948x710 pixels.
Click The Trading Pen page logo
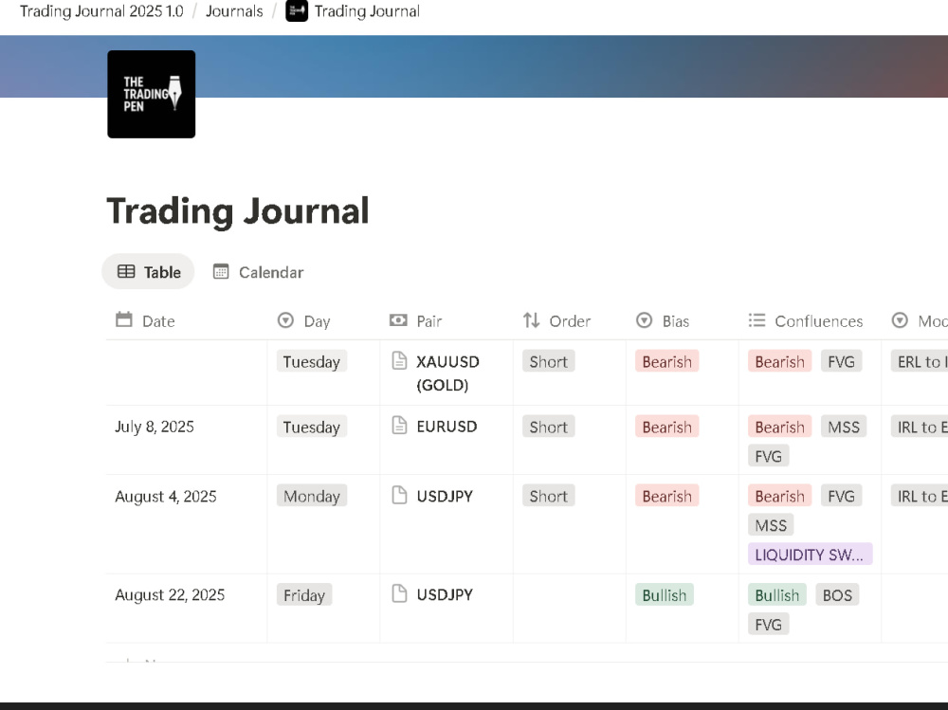[151, 95]
